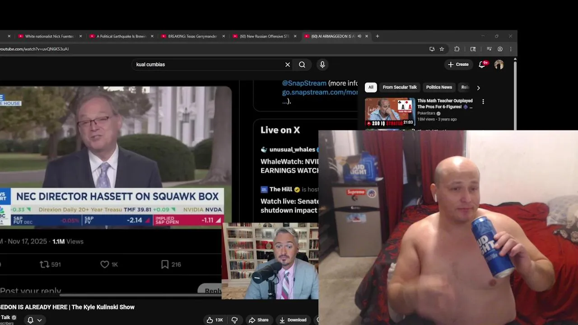Open a new browser tab with plus
578x325 pixels.
tap(378, 36)
